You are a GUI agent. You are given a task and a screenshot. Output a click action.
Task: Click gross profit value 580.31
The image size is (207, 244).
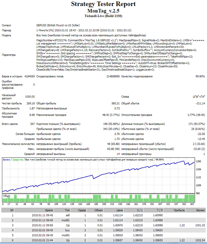[116, 103]
